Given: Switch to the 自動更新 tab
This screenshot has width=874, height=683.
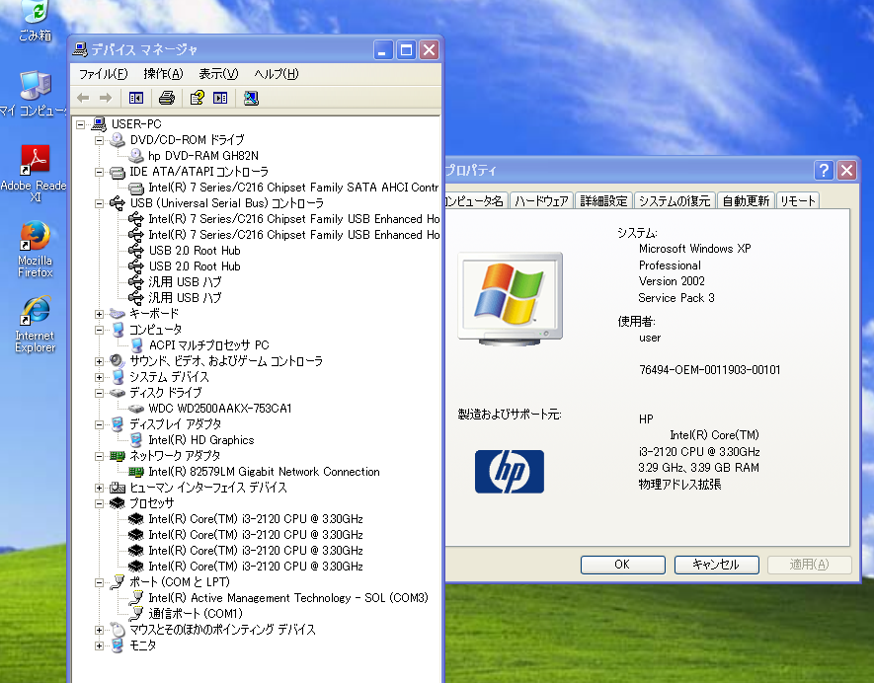Looking at the screenshot, I should pos(746,200).
